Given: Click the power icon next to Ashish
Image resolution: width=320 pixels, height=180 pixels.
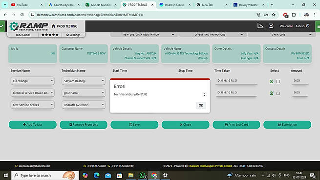Looking at the screenshot, I should [x=308, y=26].
